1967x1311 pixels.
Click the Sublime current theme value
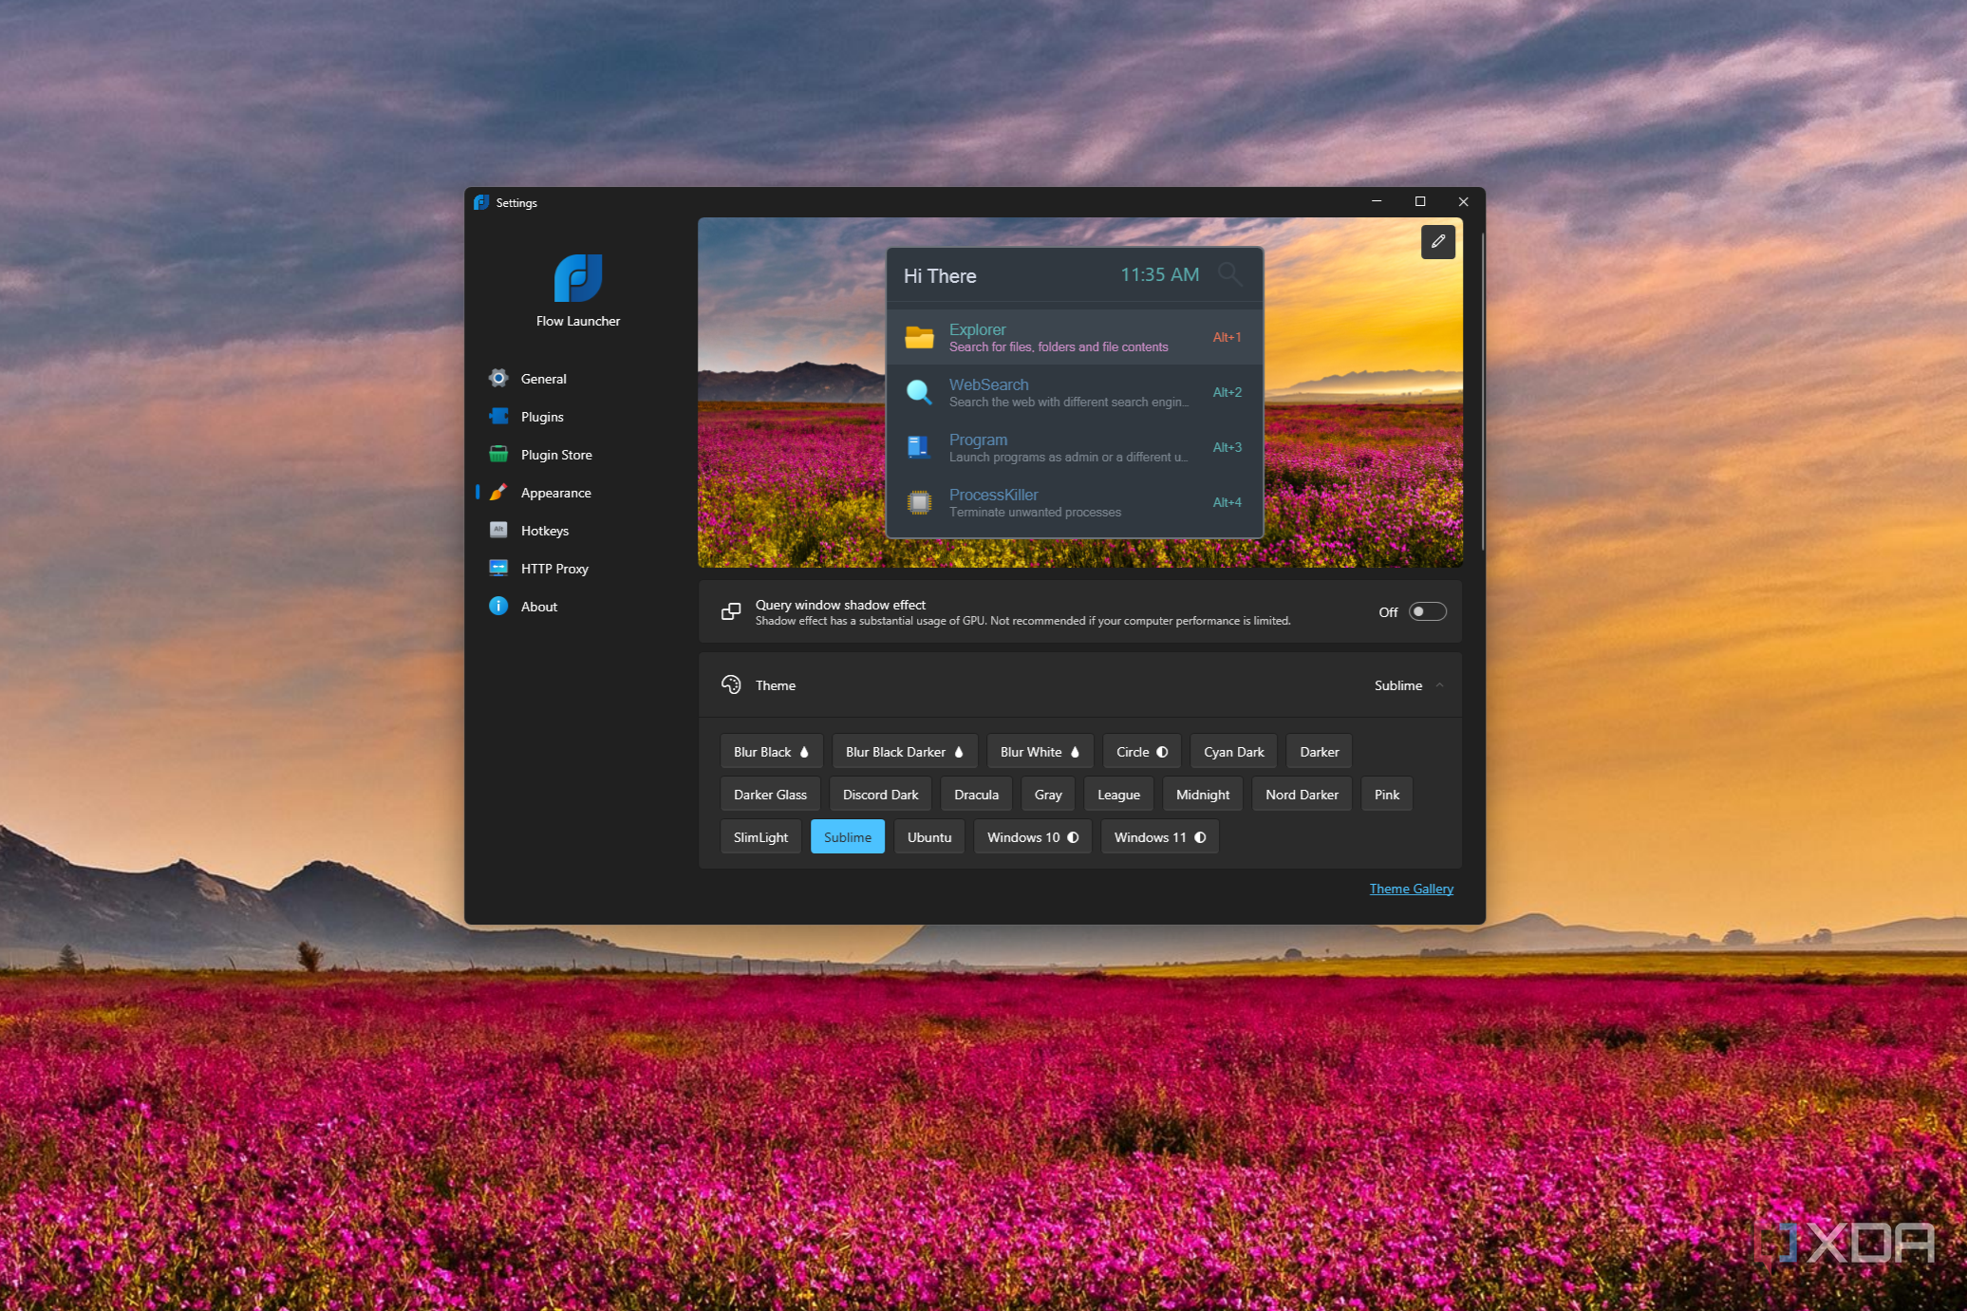click(x=1397, y=684)
